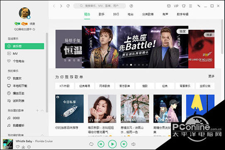This screenshot has height=150, width=225.
Task: Refresh the page with the reload icon
Action: 68,6
